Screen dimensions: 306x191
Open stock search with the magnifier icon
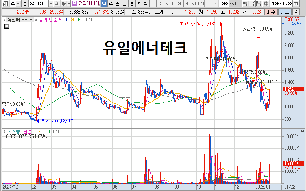click(57, 4)
